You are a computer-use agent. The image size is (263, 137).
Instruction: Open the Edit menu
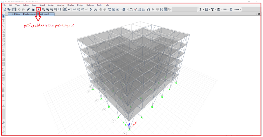10,5
